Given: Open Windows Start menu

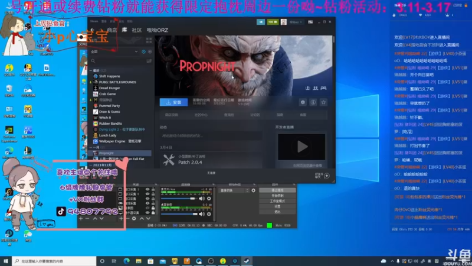Looking at the screenshot, I should coord(5,261).
